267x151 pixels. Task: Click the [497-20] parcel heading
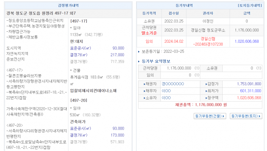click(79, 100)
